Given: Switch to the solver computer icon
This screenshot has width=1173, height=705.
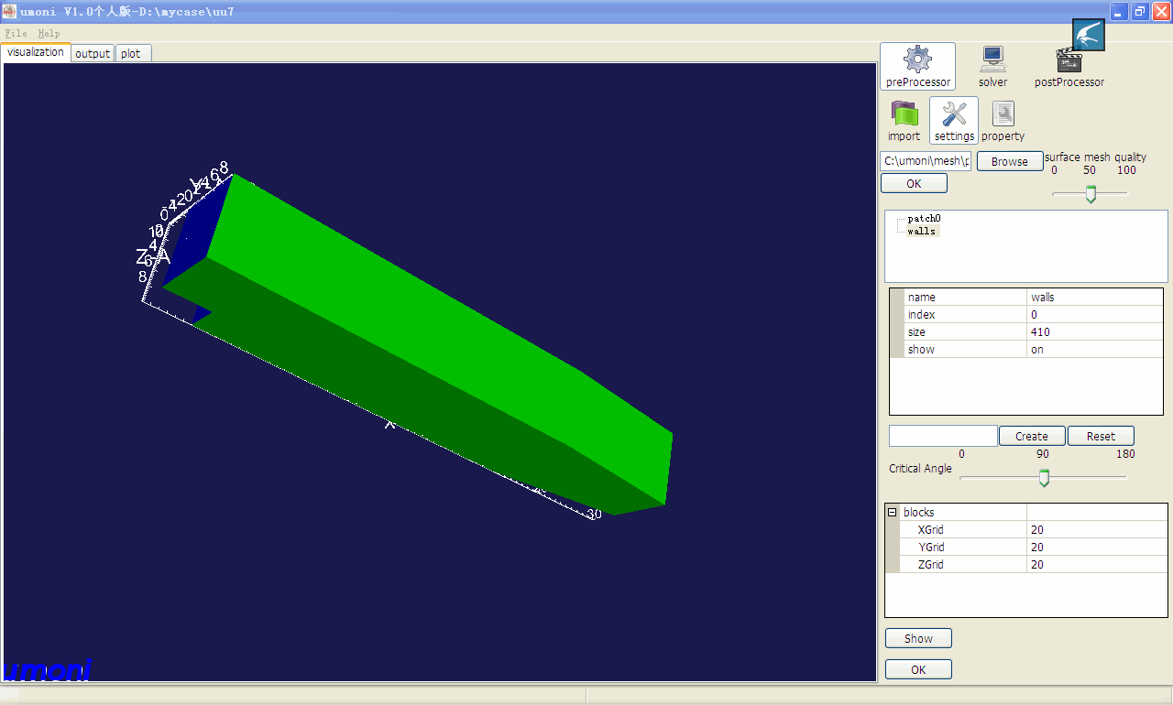Looking at the screenshot, I should click(992, 60).
